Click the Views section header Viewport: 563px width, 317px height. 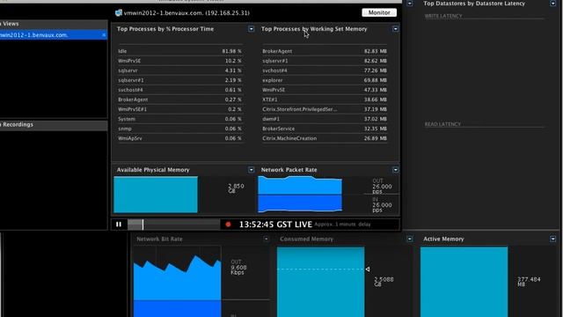coord(53,24)
